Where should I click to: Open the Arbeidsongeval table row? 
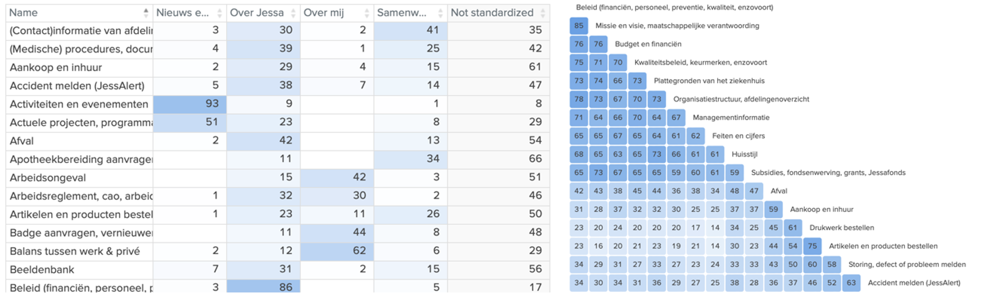[x=278, y=178]
